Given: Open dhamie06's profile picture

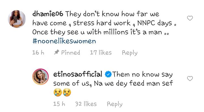Looking at the screenshot, I should pos(17,19).
